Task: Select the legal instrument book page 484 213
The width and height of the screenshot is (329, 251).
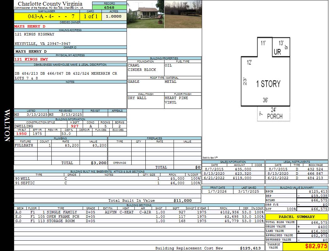Action: pos(315,178)
